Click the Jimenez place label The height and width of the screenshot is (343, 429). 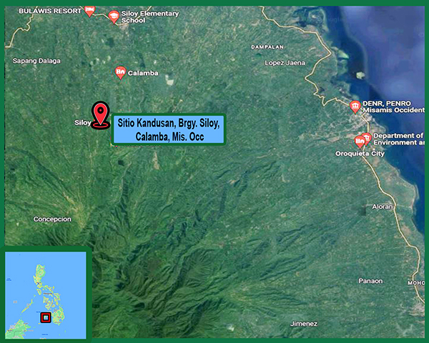(x=303, y=324)
